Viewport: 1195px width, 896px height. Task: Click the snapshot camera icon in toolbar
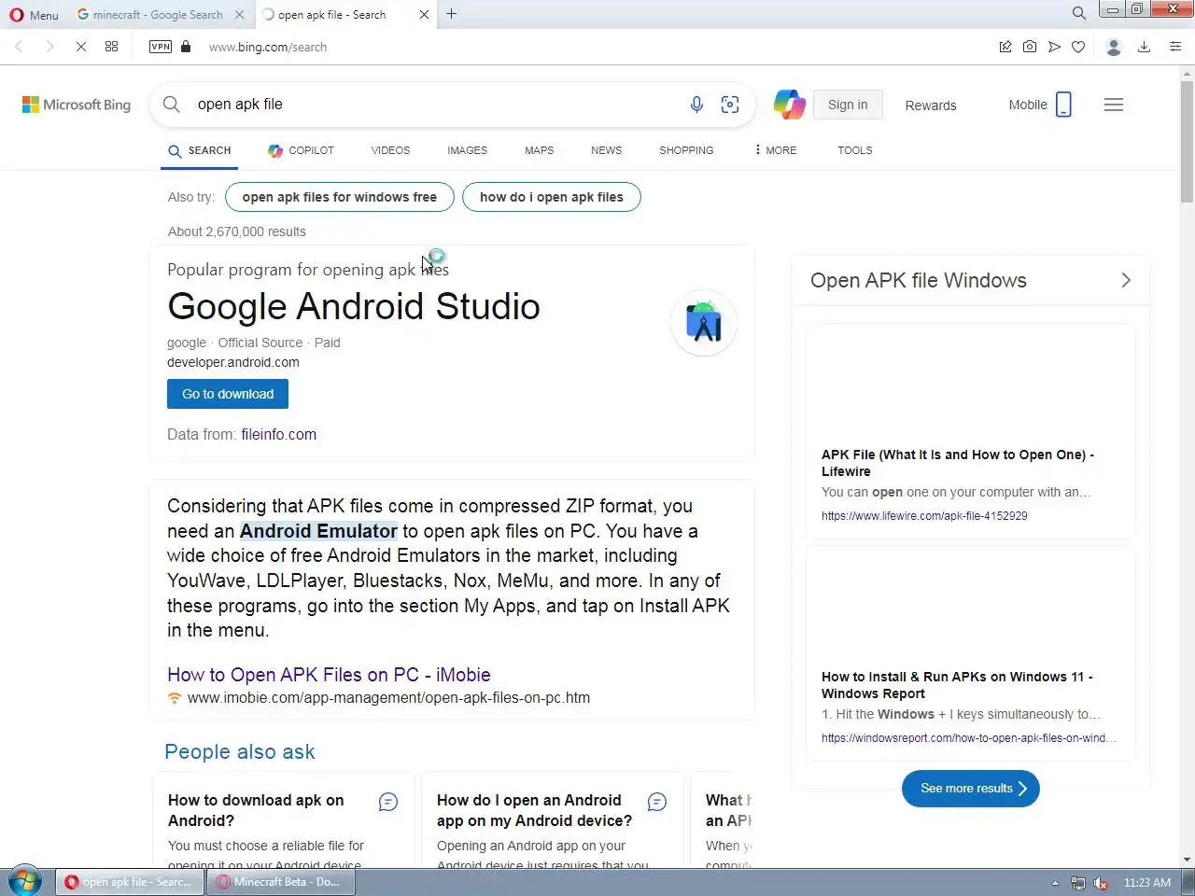1030,47
